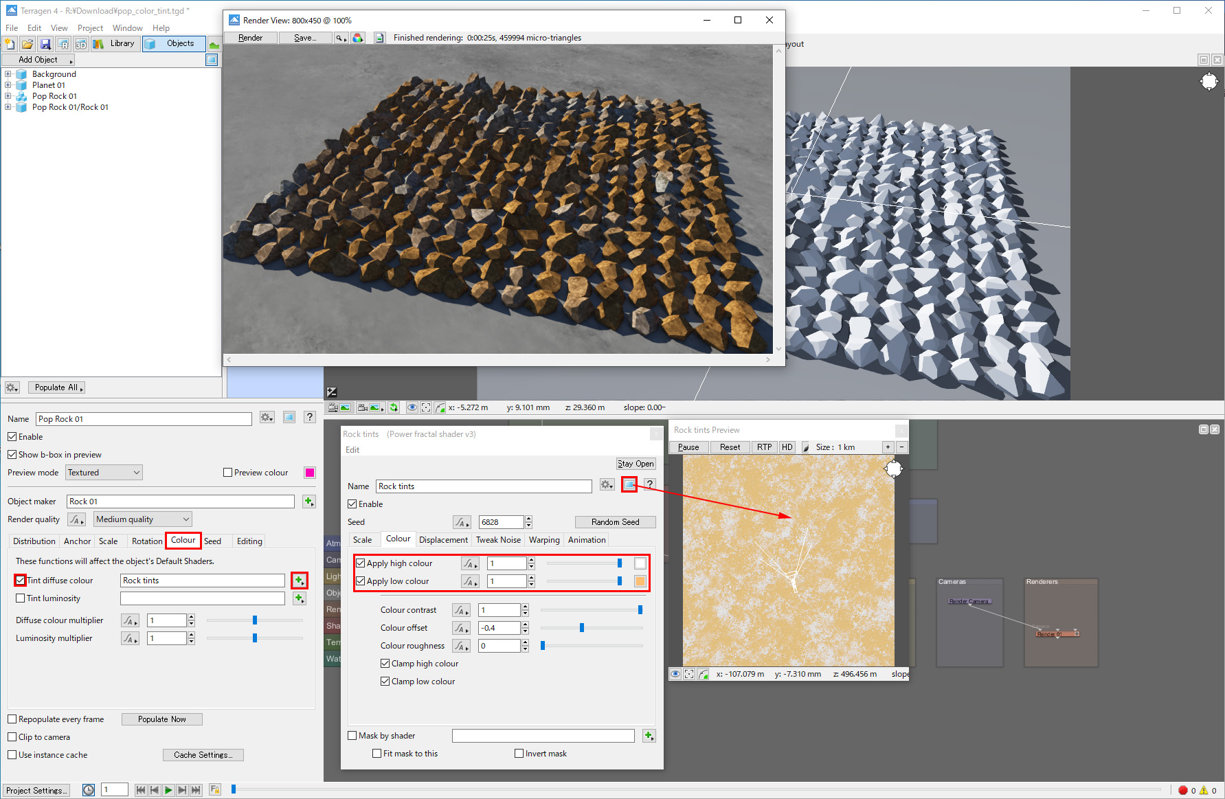Switch to the Displacement tab

pyautogui.click(x=443, y=540)
